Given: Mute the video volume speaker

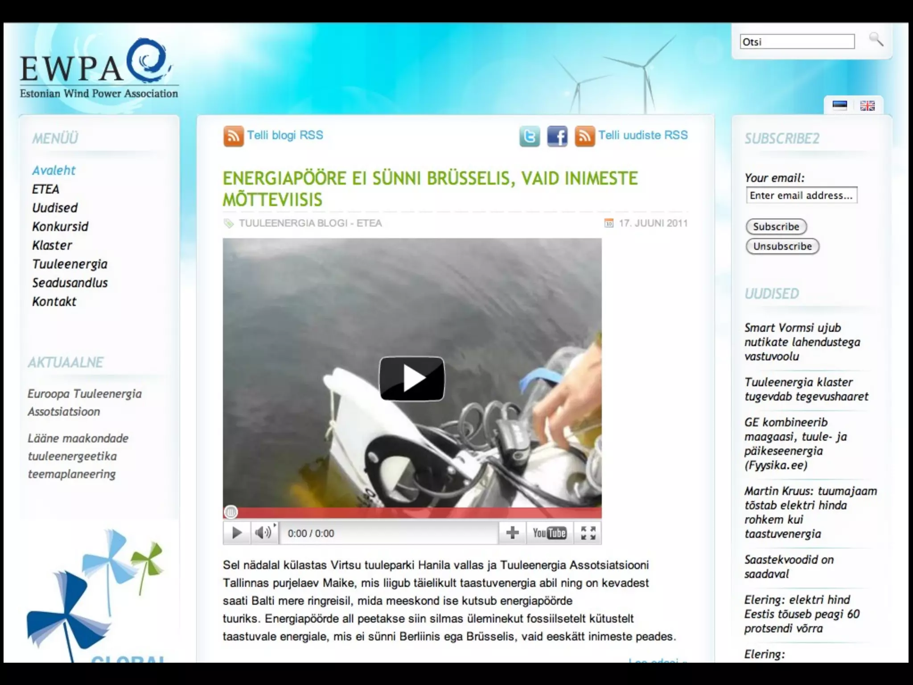Looking at the screenshot, I should (x=263, y=533).
